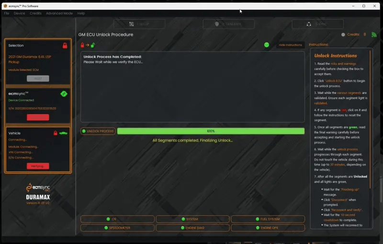This screenshot has width=383, height=244.
Task: Select the Fuel System segment button
Action: pyautogui.click(x=268, y=219)
